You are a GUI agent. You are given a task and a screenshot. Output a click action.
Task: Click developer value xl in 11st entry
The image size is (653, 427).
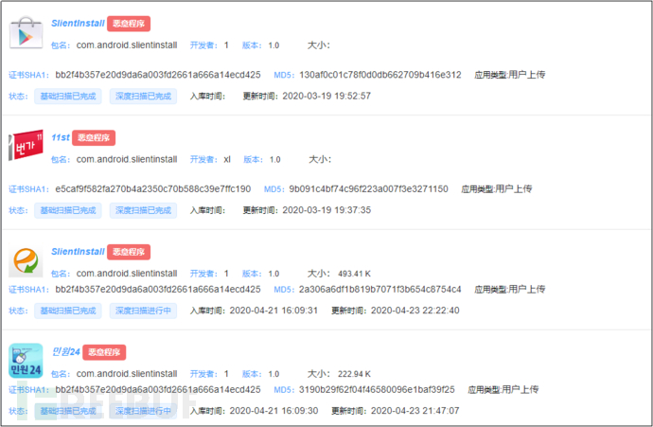click(227, 160)
